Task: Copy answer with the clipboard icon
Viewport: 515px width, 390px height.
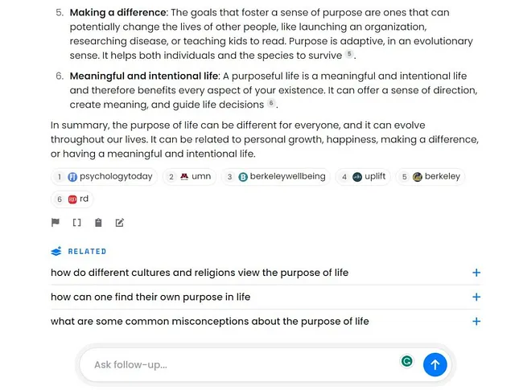Action: pyautogui.click(x=98, y=223)
